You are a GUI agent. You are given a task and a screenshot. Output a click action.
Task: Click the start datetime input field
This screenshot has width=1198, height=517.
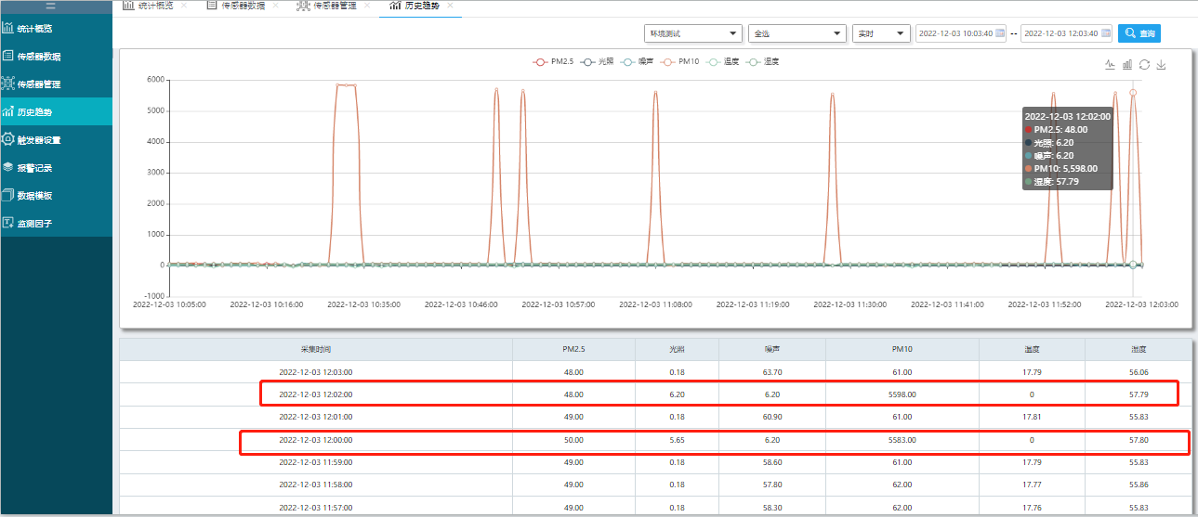(955, 33)
